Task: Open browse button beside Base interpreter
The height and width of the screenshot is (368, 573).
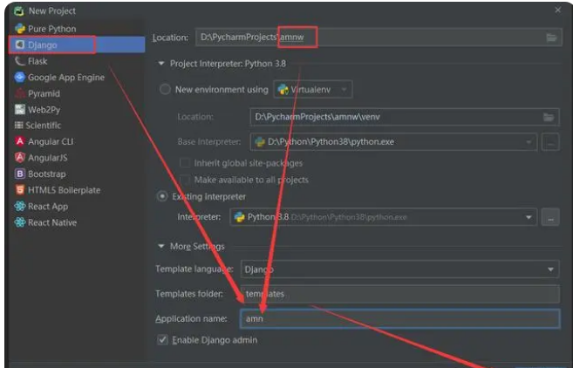Action: click(x=550, y=142)
